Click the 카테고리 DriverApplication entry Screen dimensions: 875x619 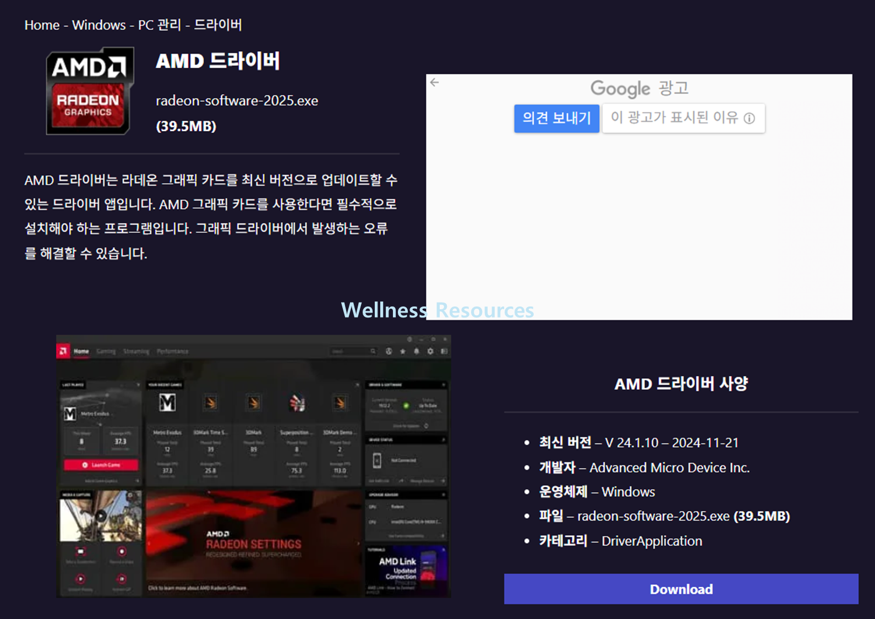tap(620, 541)
